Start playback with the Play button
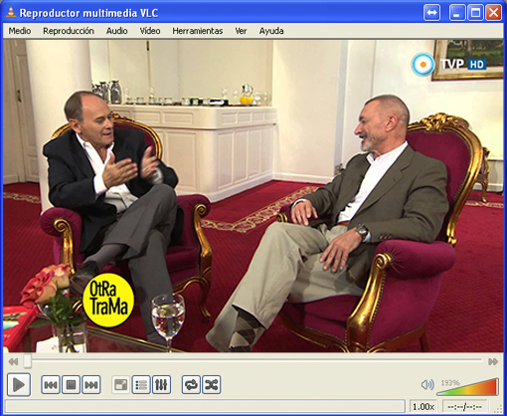Image resolution: width=507 pixels, height=416 pixels. click(19, 385)
